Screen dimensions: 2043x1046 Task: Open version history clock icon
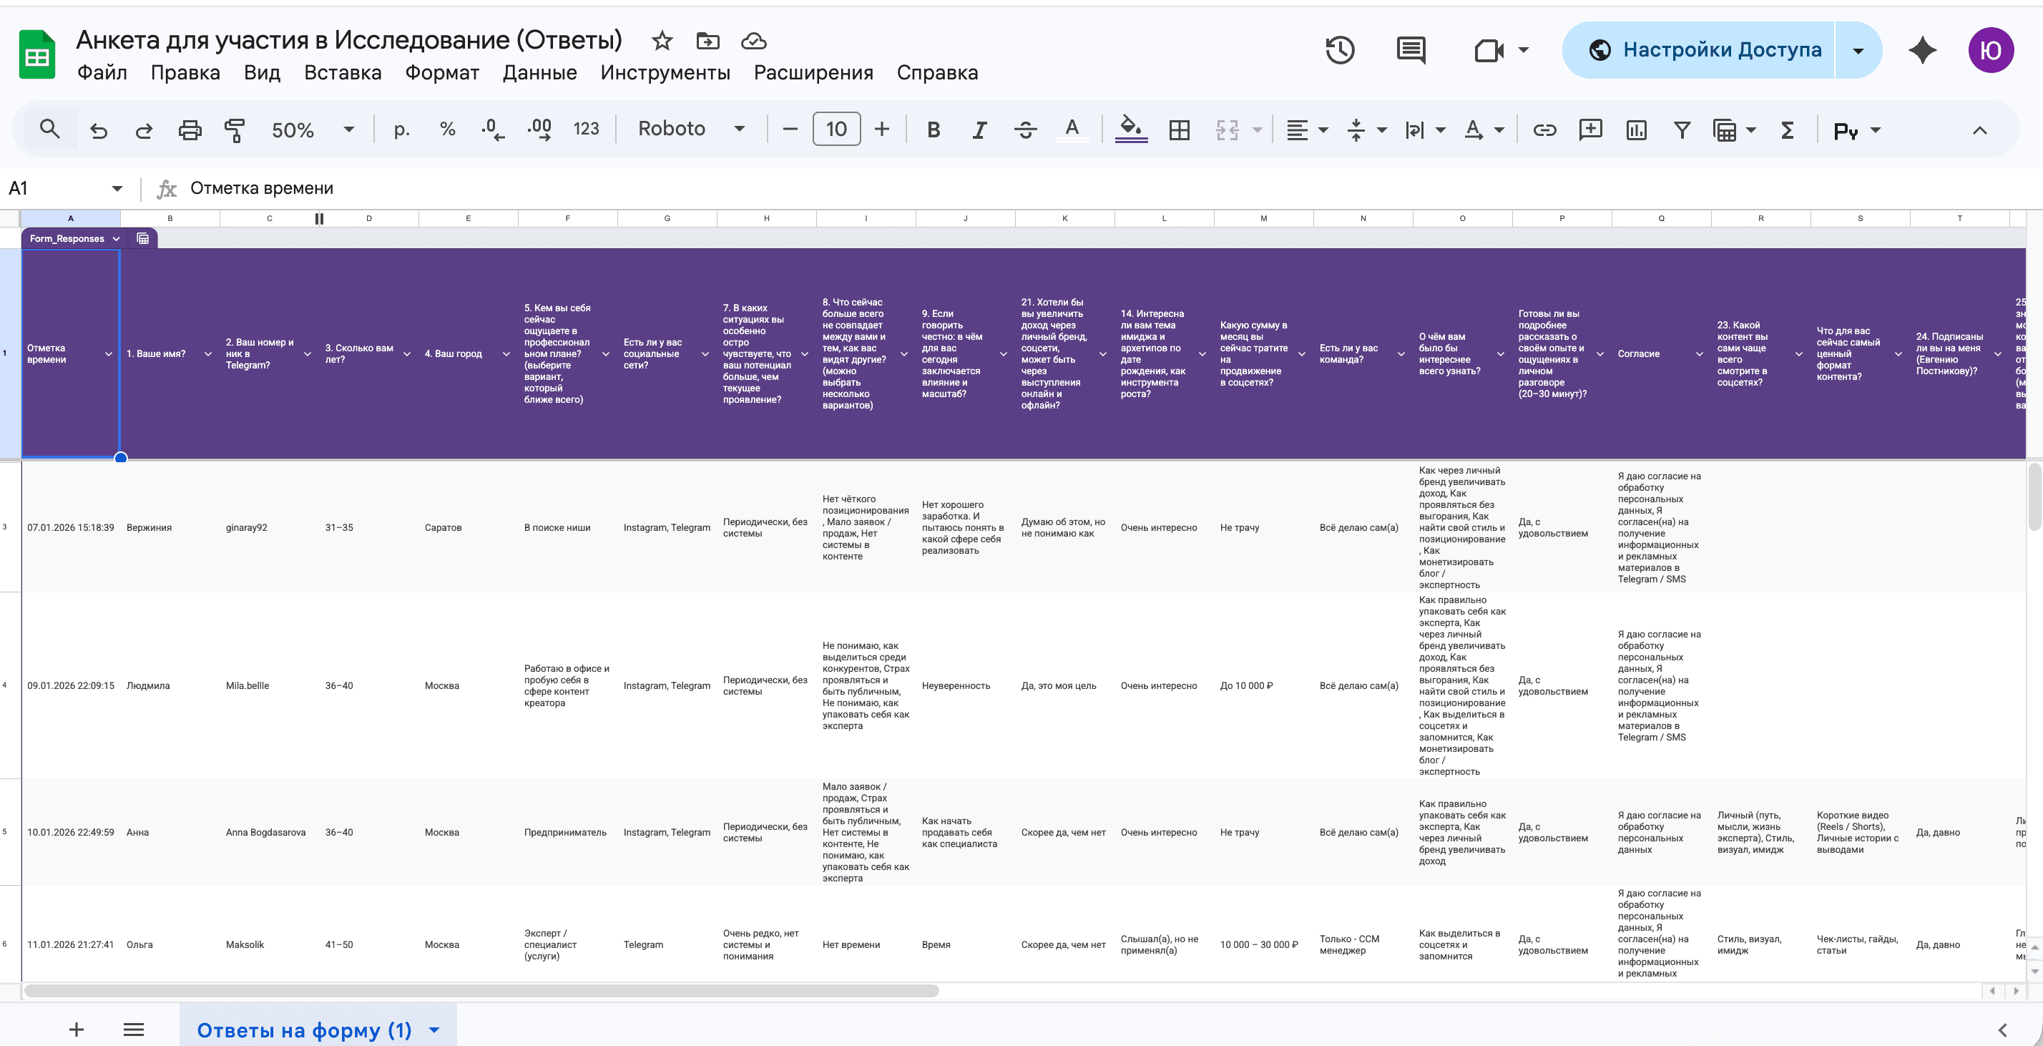(1340, 50)
